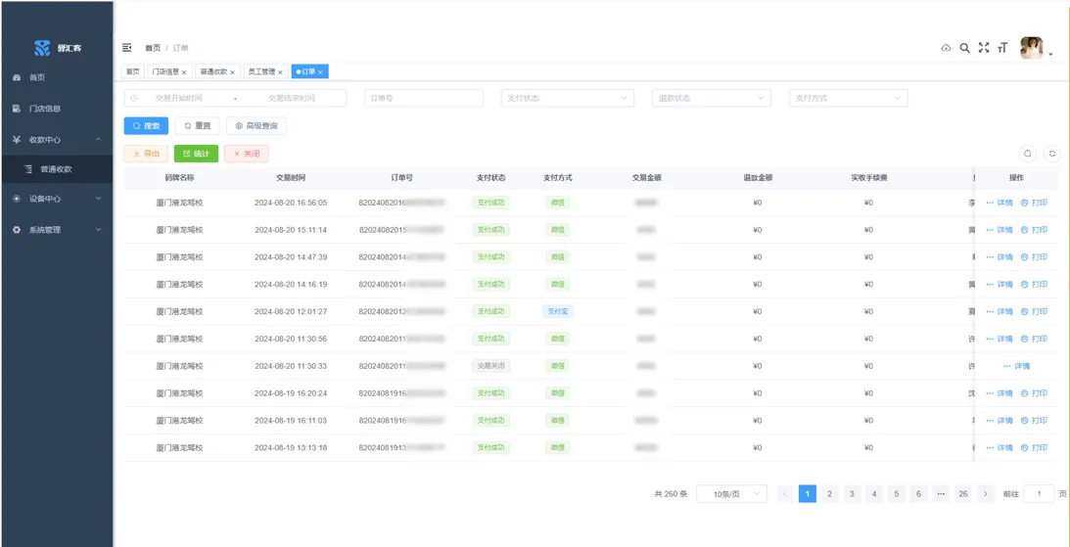The width and height of the screenshot is (1070, 547).
Task: Click the 订单号 input field
Action: (x=423, y=98)
